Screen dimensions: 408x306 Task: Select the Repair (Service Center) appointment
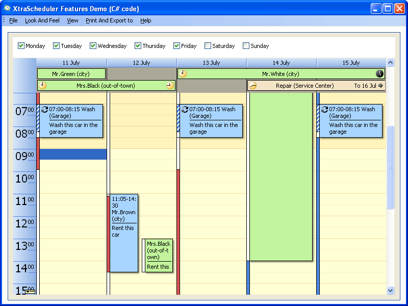coord(316,86)
